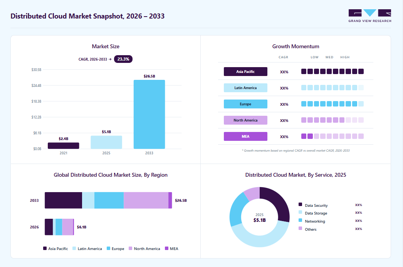Select the North America region label
Image resolution: width=403 pixels, height=267 pixels.
pyautogui.click(x=245, y=120)
